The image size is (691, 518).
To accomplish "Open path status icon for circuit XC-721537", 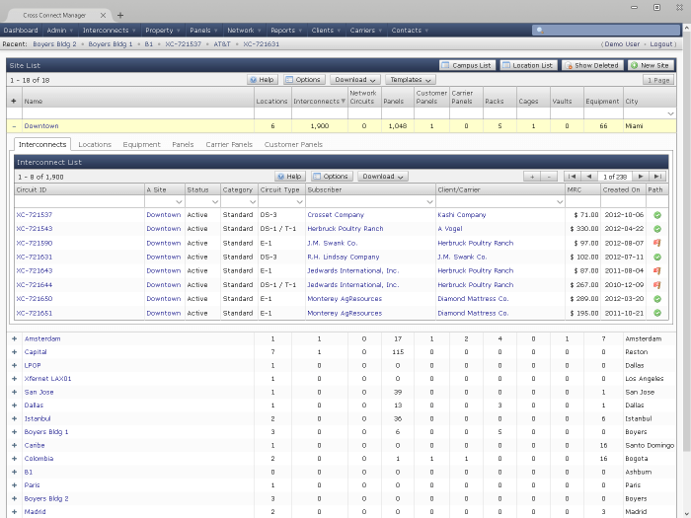I will click(656, 214).
